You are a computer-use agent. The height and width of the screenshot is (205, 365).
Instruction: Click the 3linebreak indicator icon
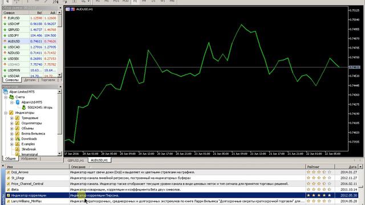pyautogui.click(x=18, y=149)
